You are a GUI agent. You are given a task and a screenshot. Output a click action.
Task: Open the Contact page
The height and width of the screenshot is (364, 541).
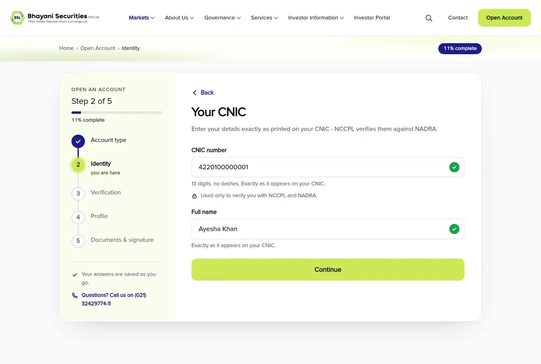click(x=458, y=18)
